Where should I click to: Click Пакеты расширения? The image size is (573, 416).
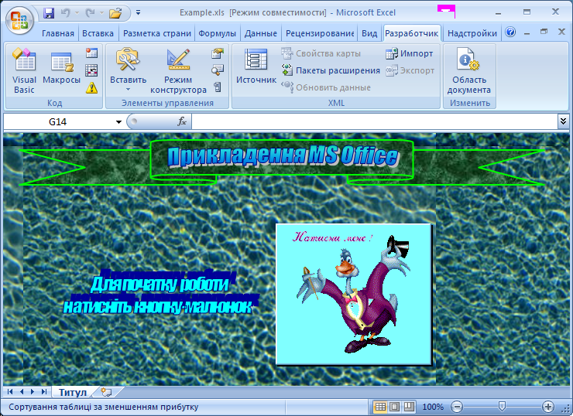coord(331,70)
